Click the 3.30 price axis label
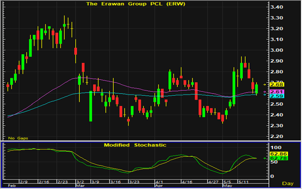302x189 pixels. [x=277, y=18]
